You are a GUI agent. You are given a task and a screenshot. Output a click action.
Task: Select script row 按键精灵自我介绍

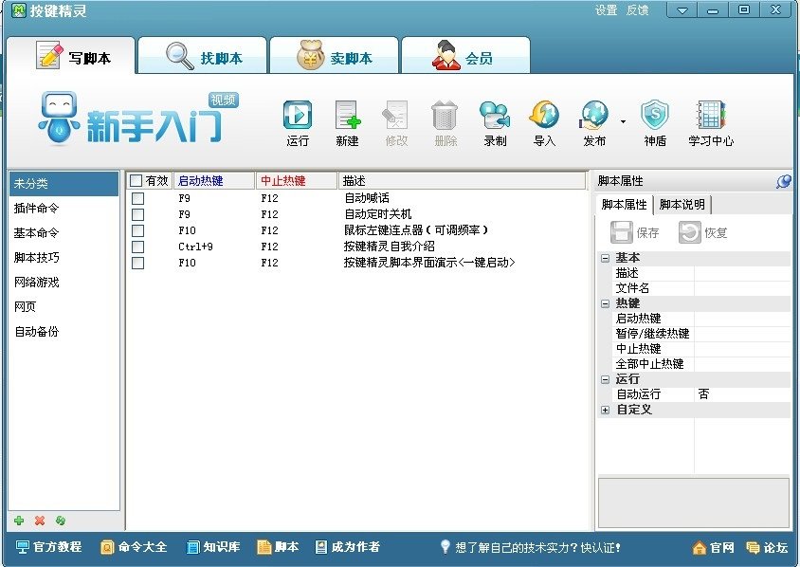click(x=356, y=247)
